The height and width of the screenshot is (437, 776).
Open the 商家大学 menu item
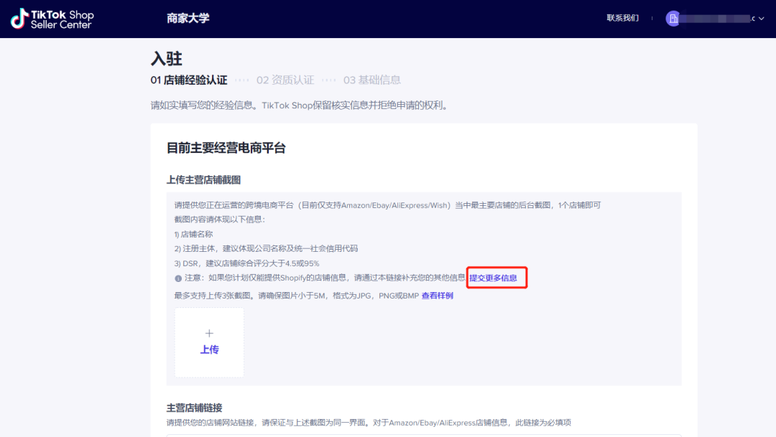(188, 18)
